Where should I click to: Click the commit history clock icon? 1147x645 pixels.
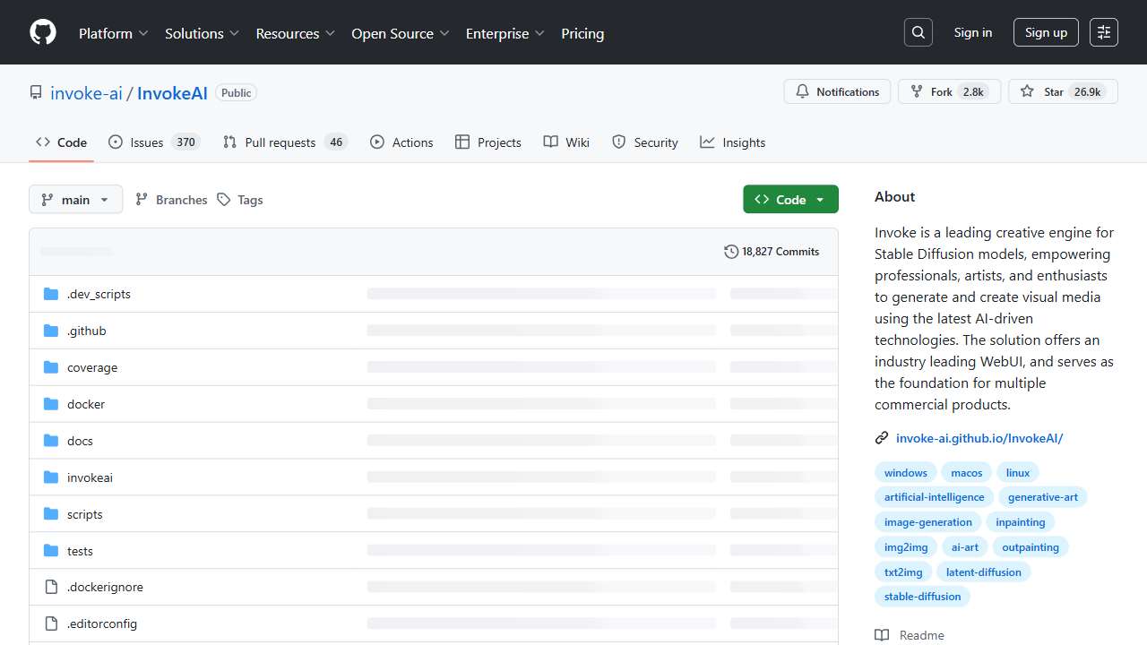pyautogui.click(x=731, y=252)
